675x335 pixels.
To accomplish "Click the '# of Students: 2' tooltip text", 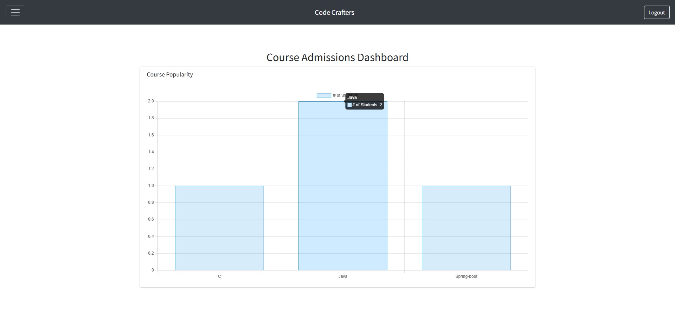I will tap(367, 105).
